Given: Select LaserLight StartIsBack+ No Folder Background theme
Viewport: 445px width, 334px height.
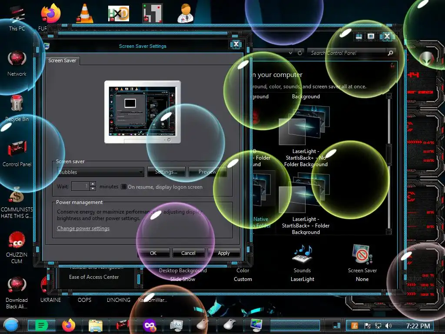Looking at the screenshot, I should [x=306, y=136].
